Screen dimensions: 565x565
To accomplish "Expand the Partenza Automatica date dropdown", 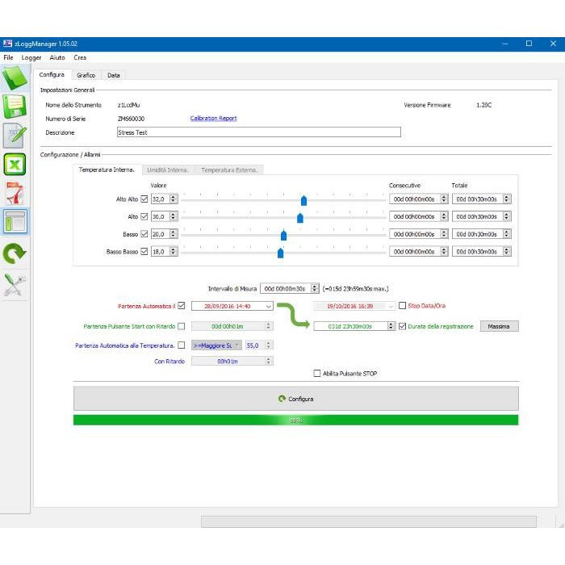I will click(x=269, y=306).
